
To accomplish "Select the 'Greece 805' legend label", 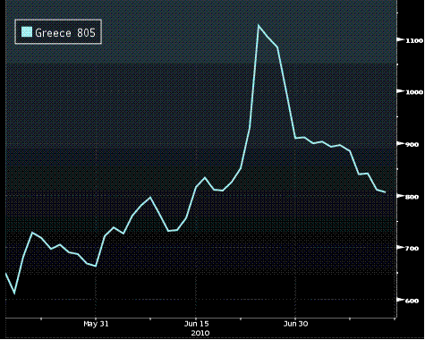I will (65, 32).
